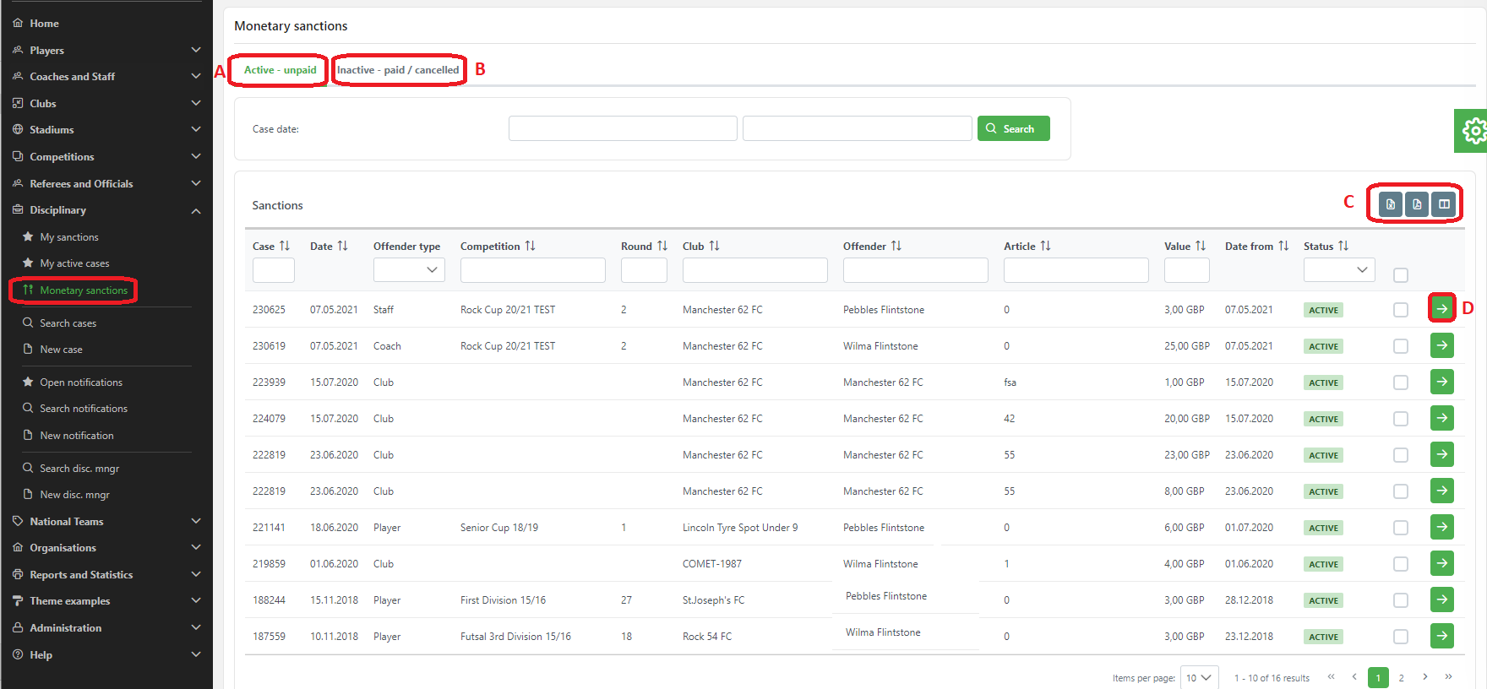The image size is (1487, 689).
Task: Switch to Inactive - paid / cancelled tab
Action: (398, 70)
